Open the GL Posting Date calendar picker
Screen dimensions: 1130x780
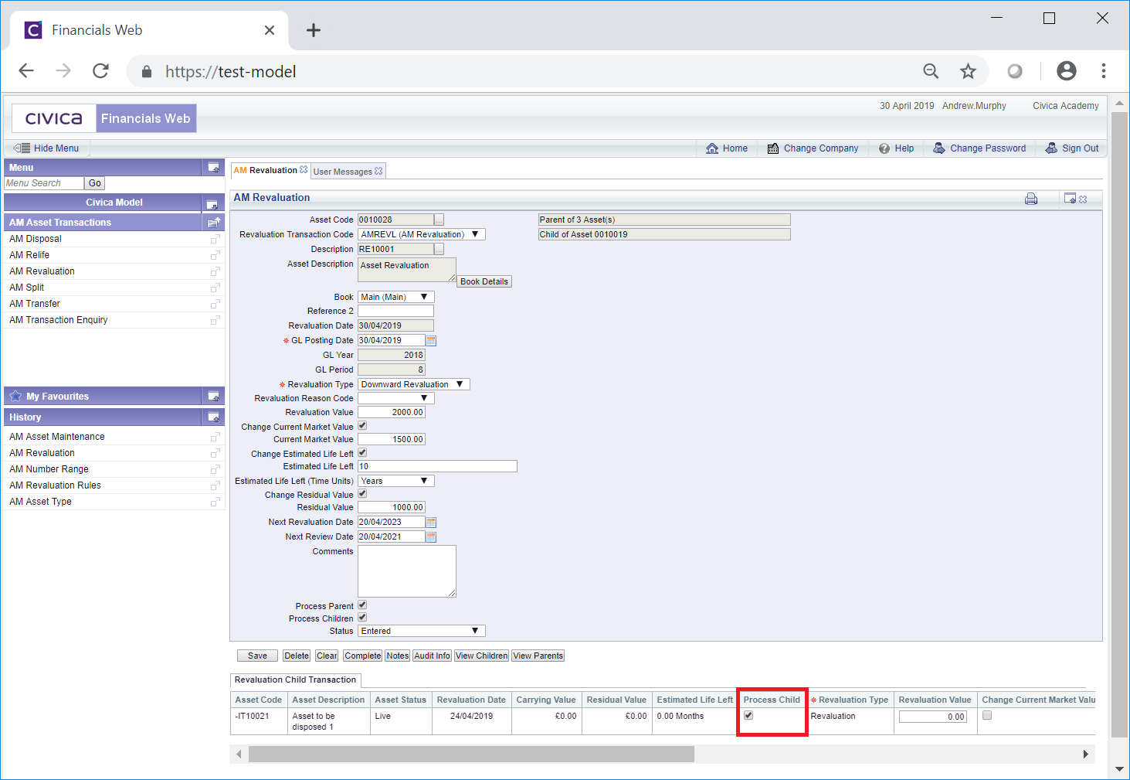[431, 341]
